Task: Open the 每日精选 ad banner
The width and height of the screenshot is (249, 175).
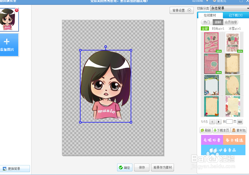Action: [234, 140]
